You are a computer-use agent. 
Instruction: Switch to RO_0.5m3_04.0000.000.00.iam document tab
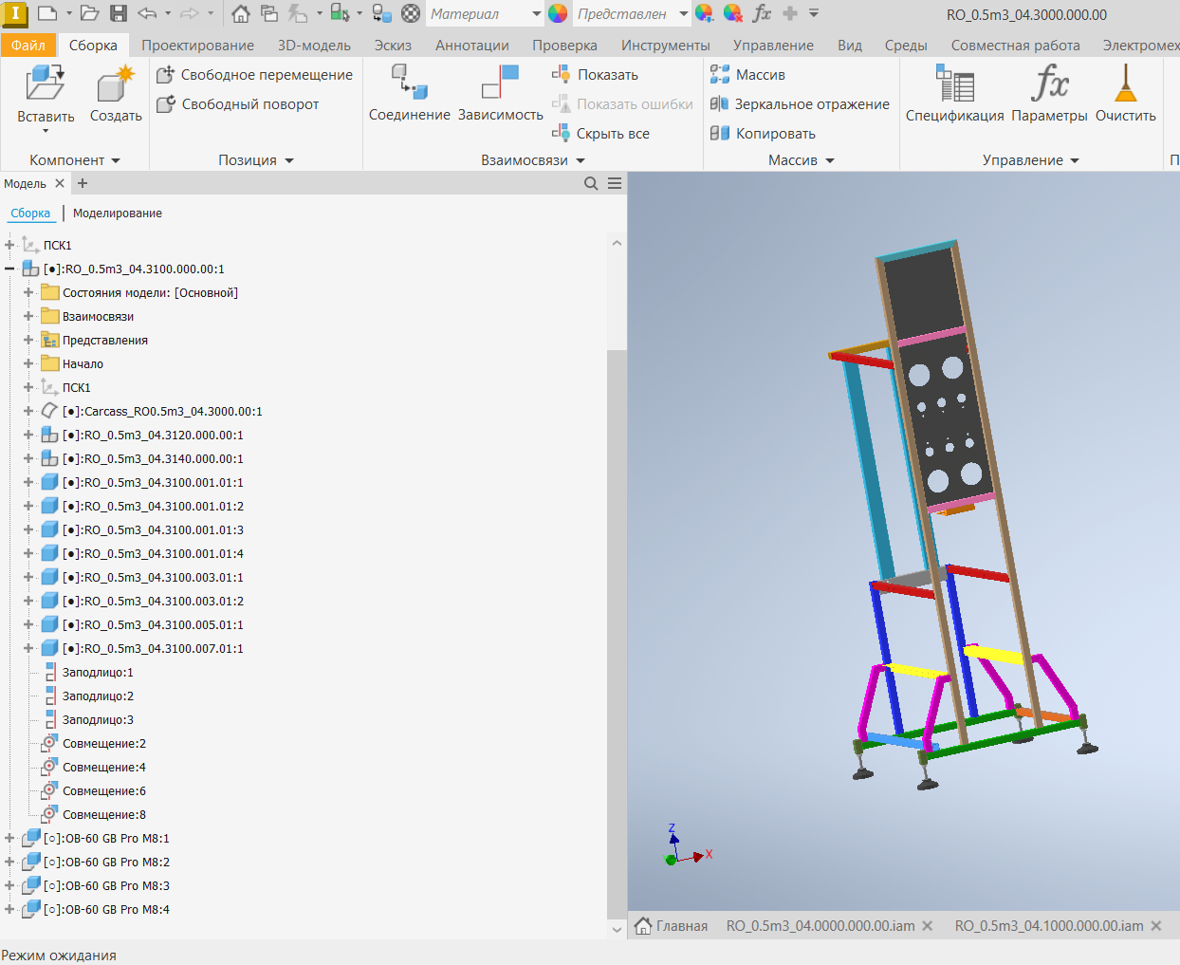(820, 926)
